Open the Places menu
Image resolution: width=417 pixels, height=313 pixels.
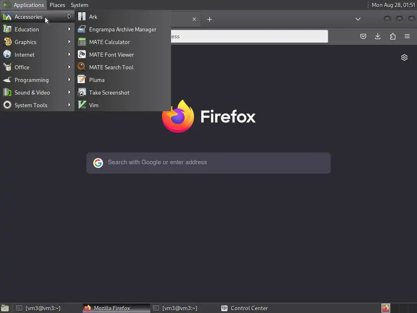57,5
